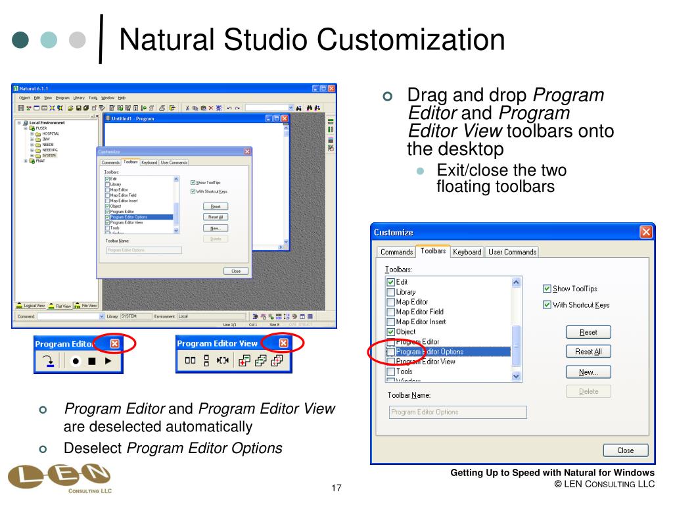This screenshot has height=505, width=673.
Task: Collapse the FUSER library node
Action: pyautogui.click(x=26, y=128)
